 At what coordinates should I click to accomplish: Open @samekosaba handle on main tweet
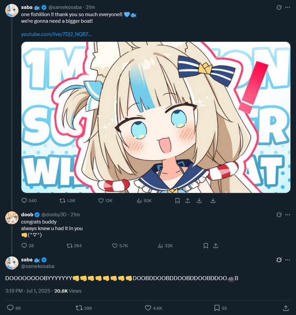38,266
